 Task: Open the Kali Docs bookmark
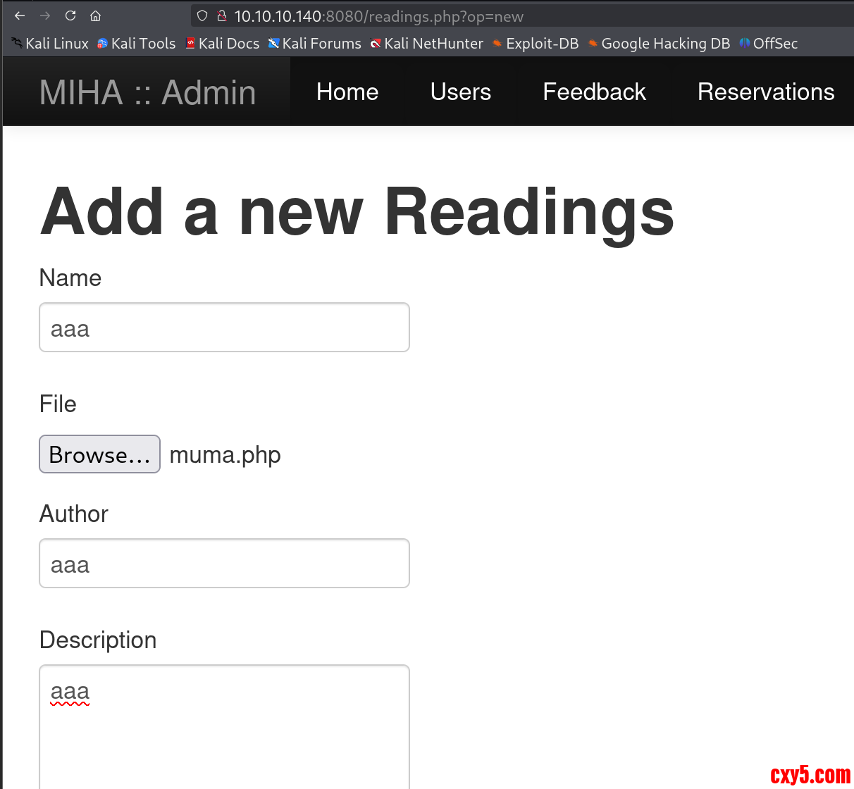click(222, 44)
